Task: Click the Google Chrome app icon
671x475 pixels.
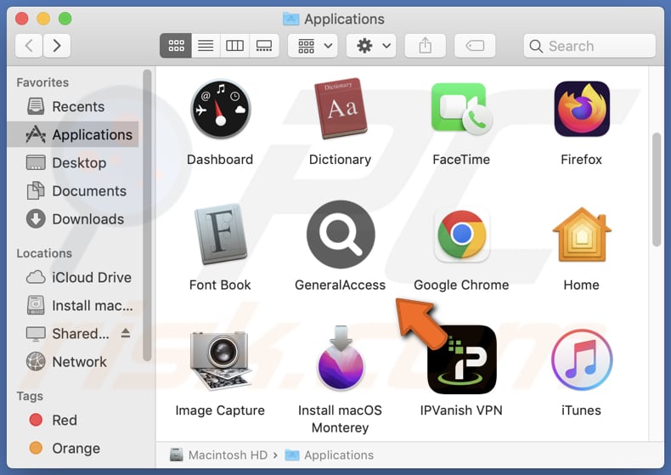Action: (x=461, y=234)
